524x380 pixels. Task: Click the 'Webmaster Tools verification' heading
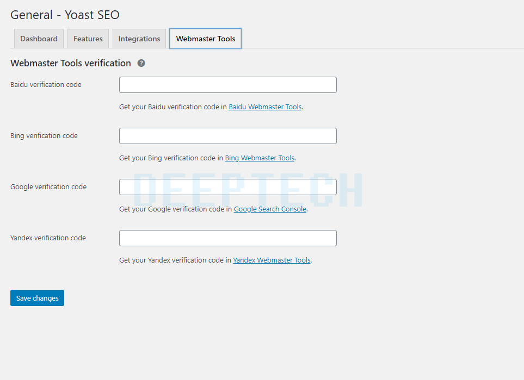(x=71, y=63)
